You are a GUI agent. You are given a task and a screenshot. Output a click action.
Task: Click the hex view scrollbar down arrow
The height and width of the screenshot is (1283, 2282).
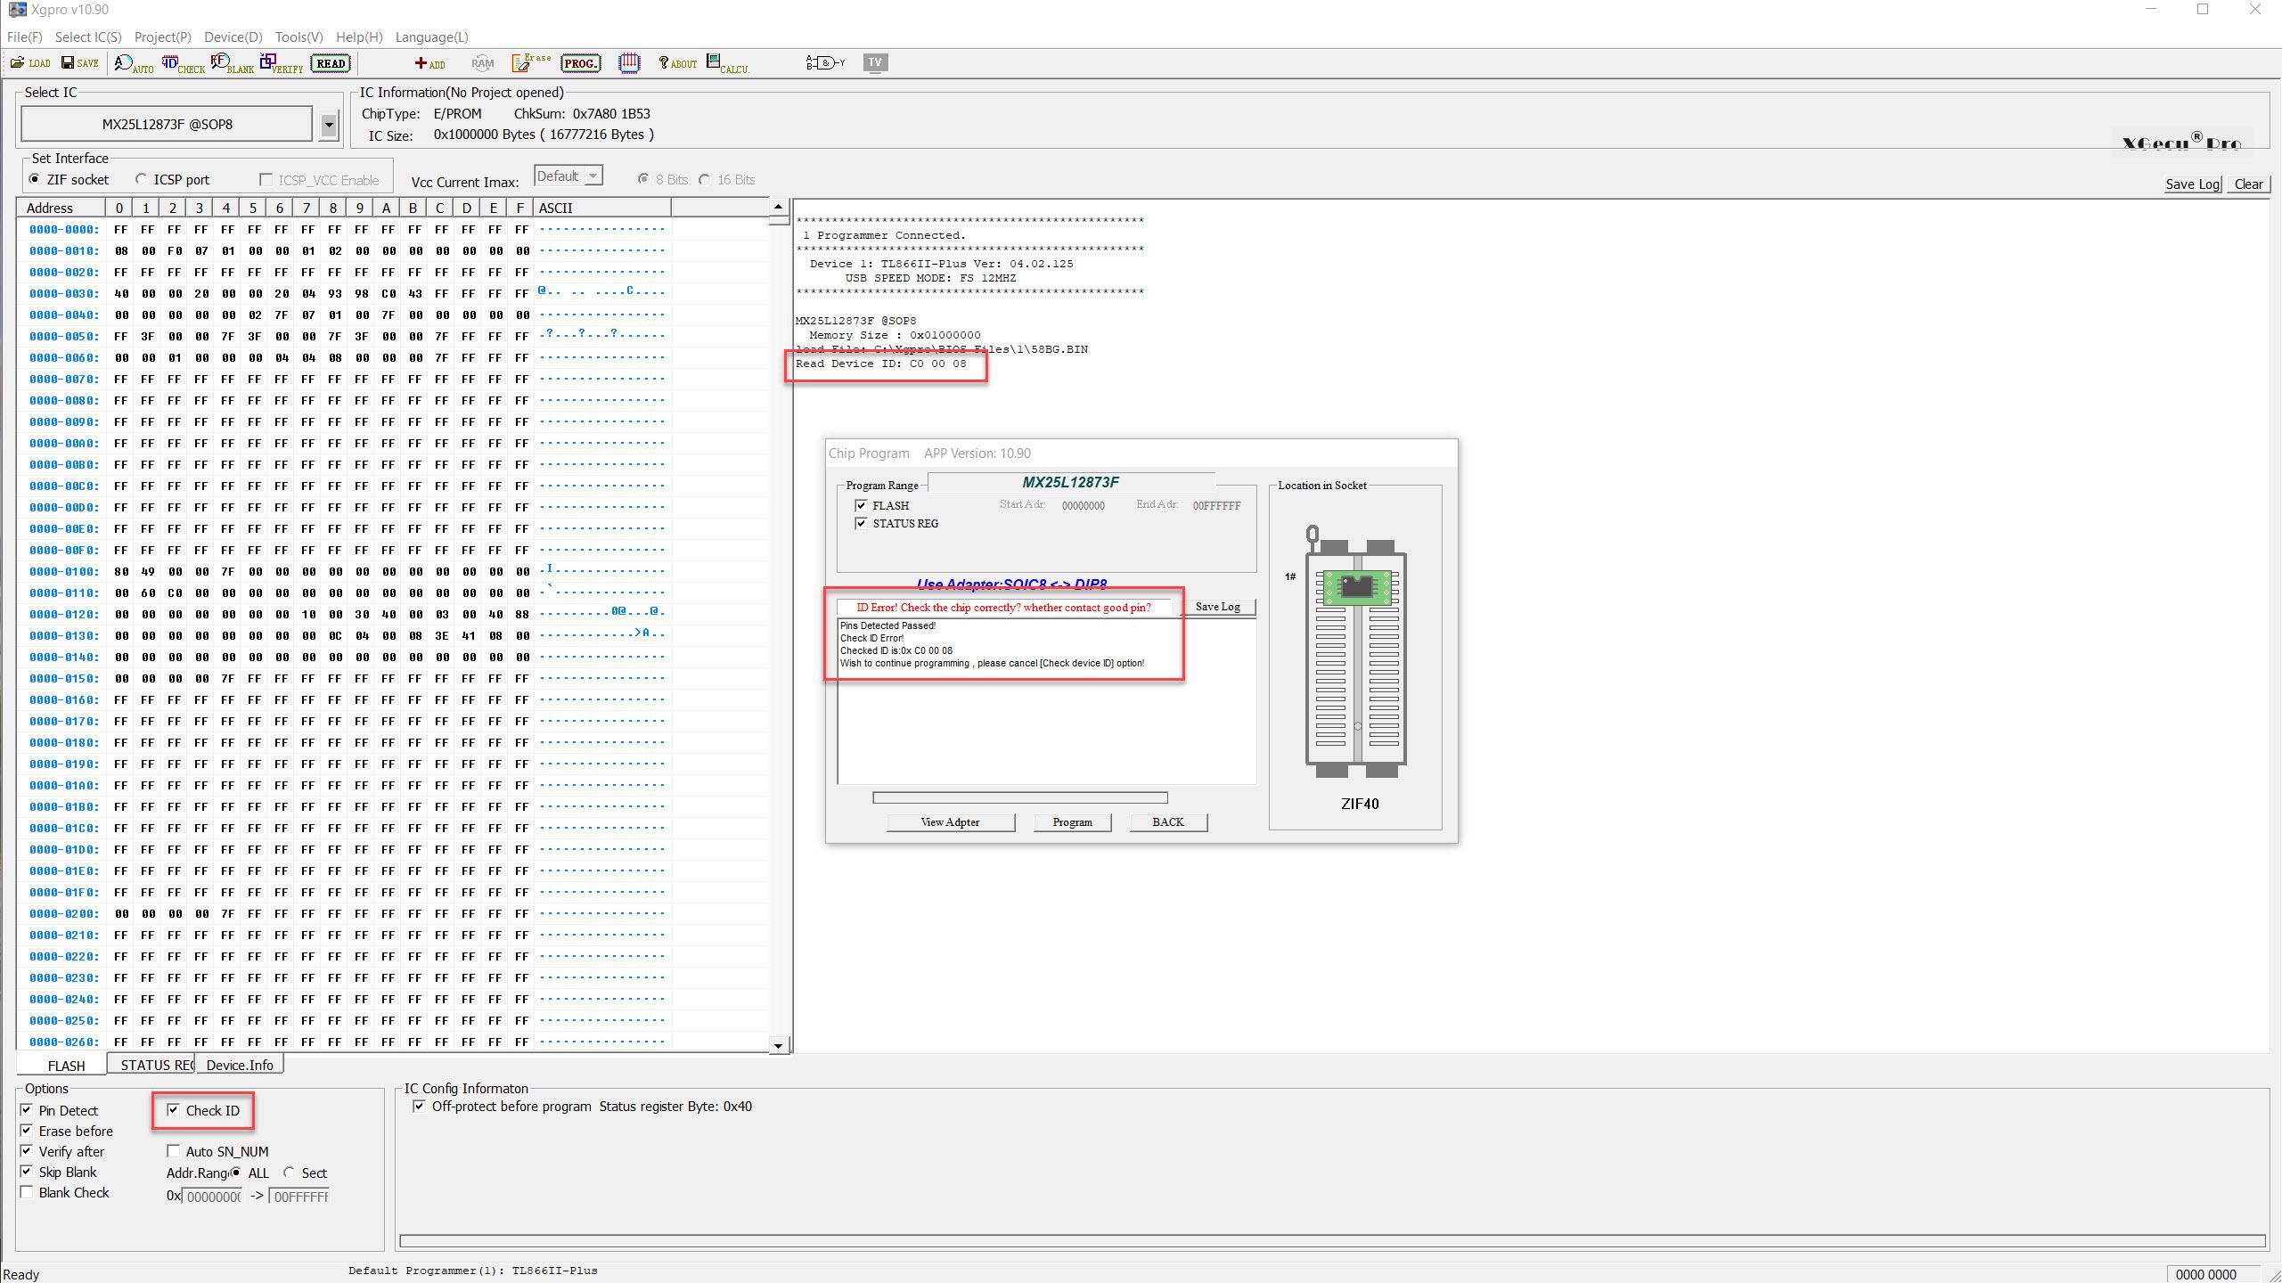click(778, 1045)
